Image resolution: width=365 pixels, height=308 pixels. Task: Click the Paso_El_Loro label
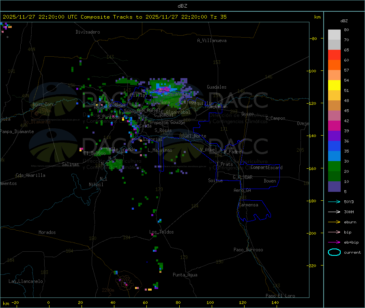click(281, 296)
